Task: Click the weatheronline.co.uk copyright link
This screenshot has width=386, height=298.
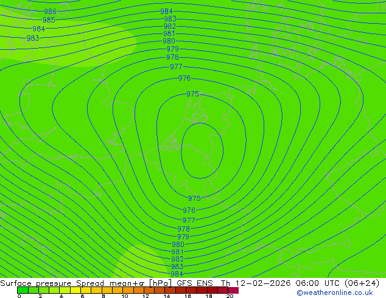Action: (x=335, y=293)
